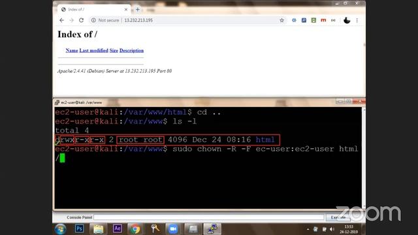Click the taskbar clock showing 13:53
Image resolution: width=418 pixels, height=235 pixels.
coord(349,229)
